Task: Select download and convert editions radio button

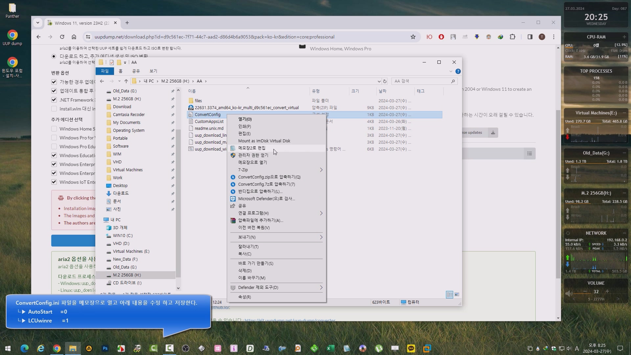Action: (54, 56)
